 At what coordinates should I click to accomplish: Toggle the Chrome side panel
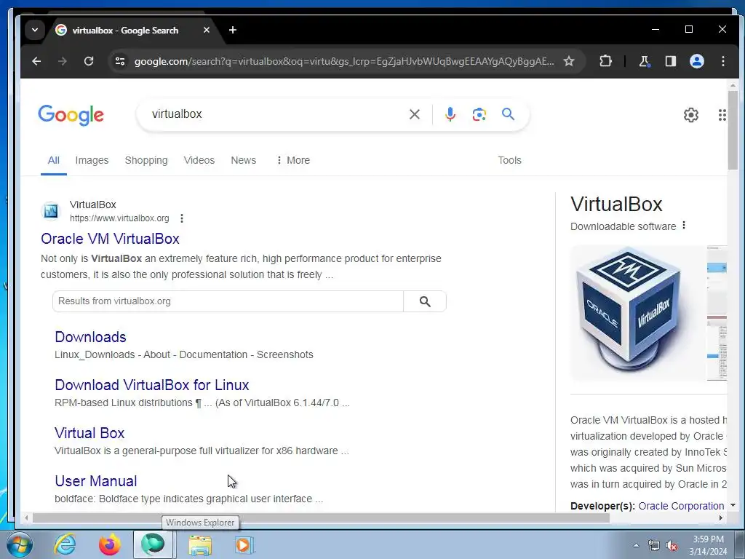(670, 61)
